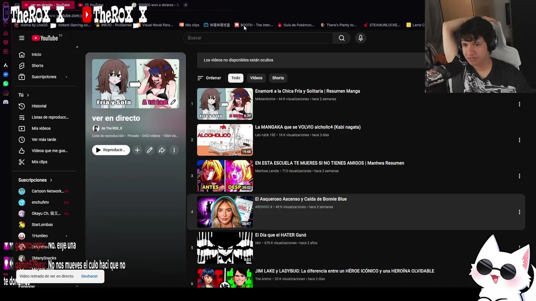
Task: Select the Shorts filter chip
Action: tap(278, 78)
